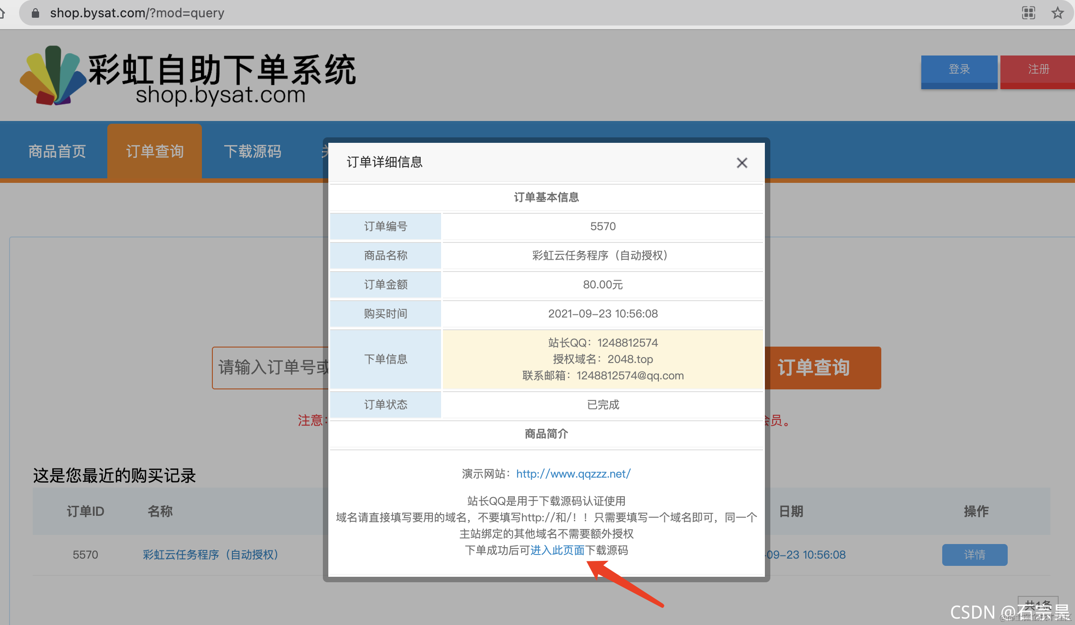
Task: Click the browser address bar
Action: 136,13
